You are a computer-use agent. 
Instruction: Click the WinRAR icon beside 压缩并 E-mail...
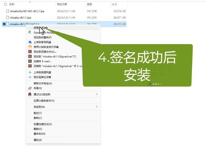[30, 61]
